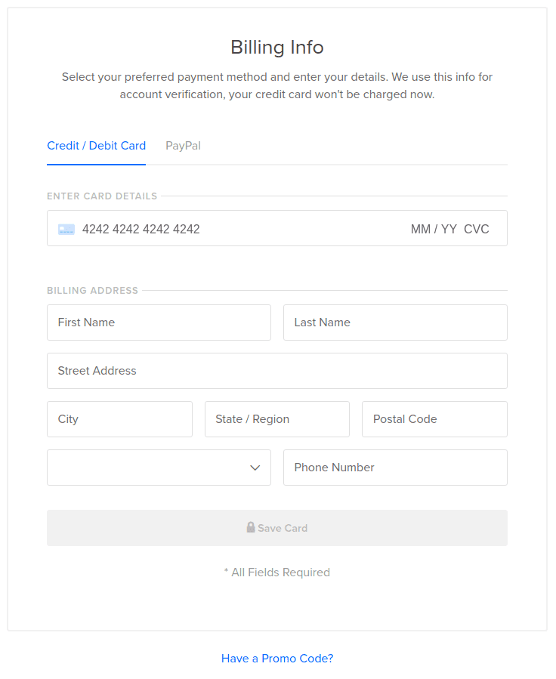The height and width of the screenshot is (679, 556).
Task: Click the All Fields Required note
Action: (x=277, y=573)
